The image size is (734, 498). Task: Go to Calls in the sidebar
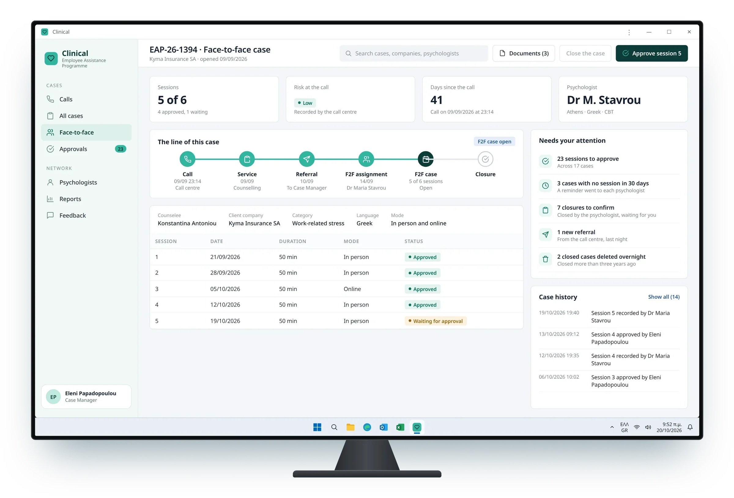[86, 99]
